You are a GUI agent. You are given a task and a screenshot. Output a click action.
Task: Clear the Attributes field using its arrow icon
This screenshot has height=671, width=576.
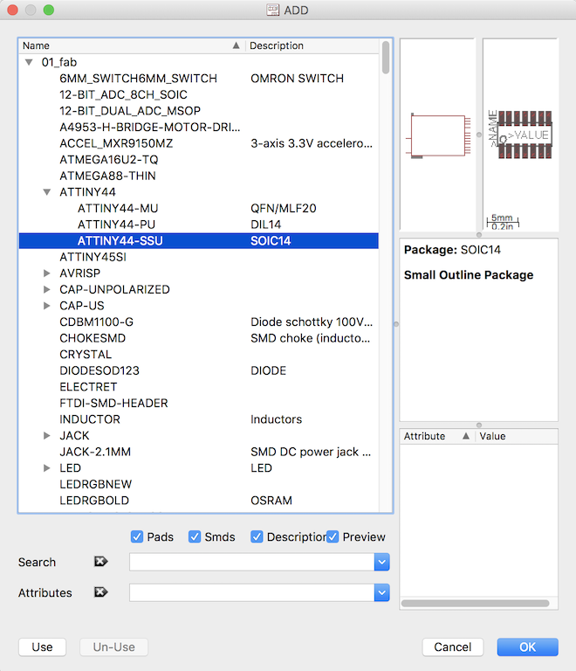[101, 592]
